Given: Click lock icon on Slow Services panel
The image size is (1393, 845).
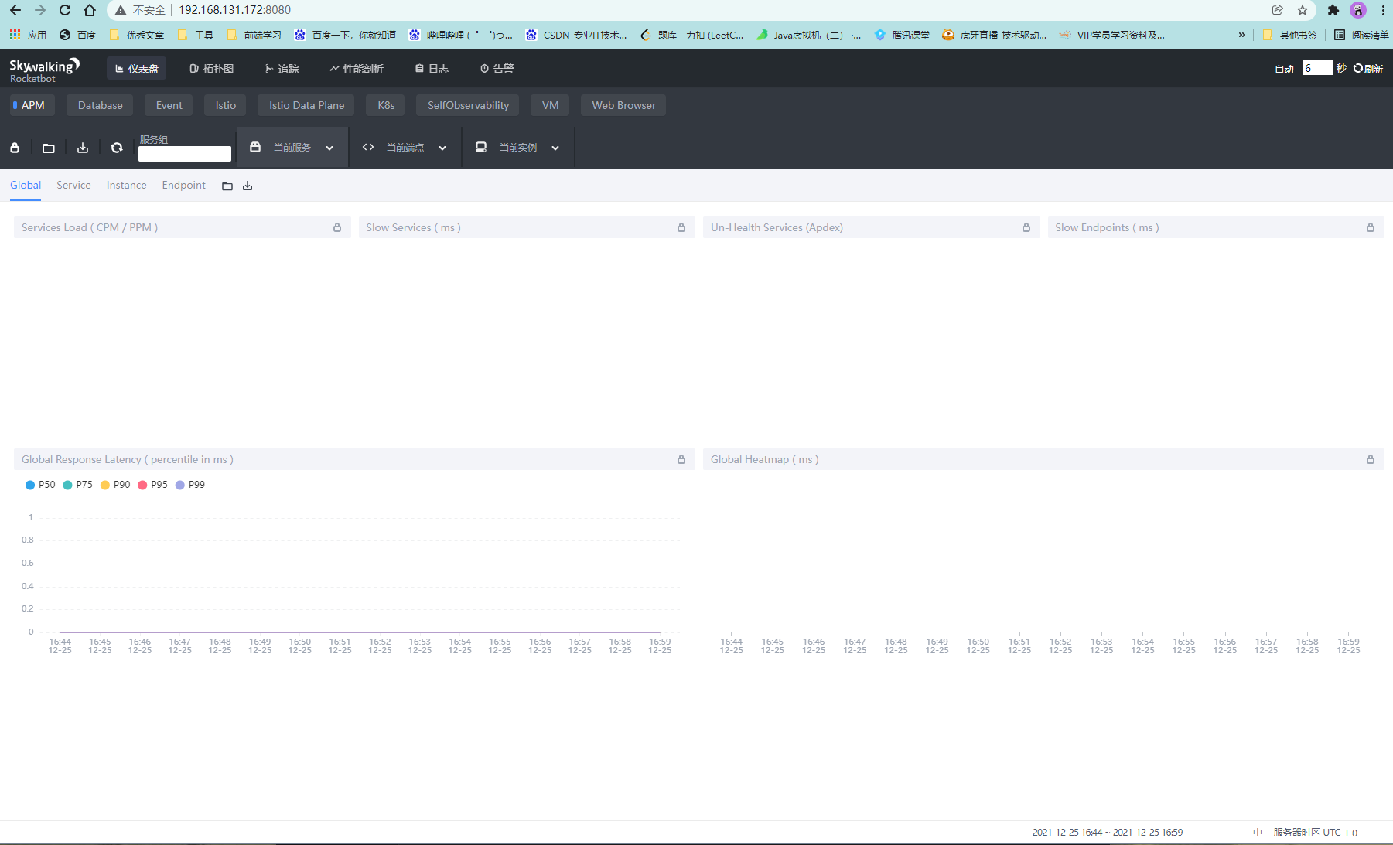Looking at the screenshot, I should click(681, 227).
